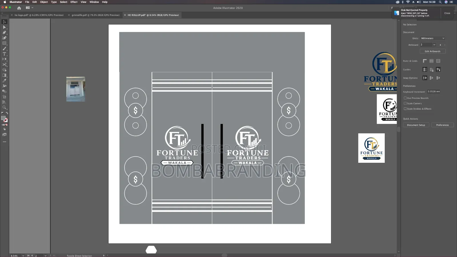Click the Keyboard Increment input field
Image resolution: width=457 pixels, height=257 pixels.
pos(434,92)
